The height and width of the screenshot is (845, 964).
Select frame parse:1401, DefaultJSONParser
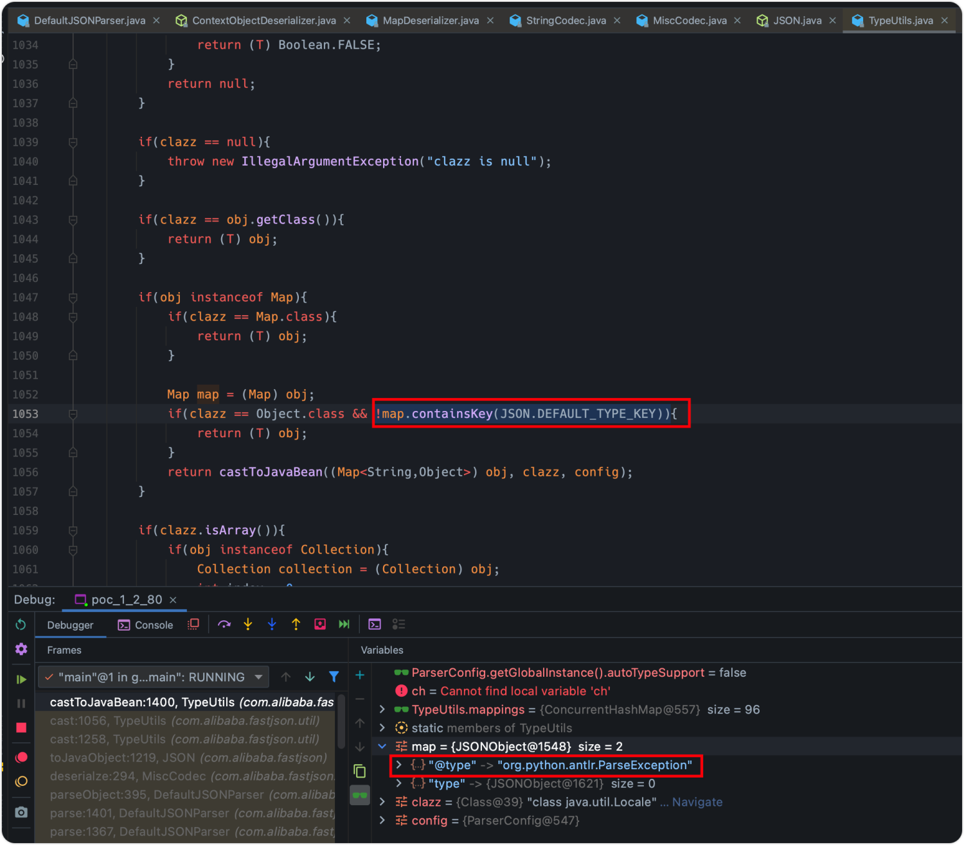(x=185, y=814)
